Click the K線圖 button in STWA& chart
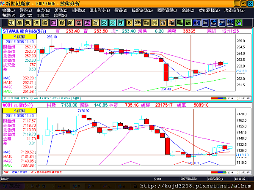Screen dimensions: 254x190 (19, 37)
